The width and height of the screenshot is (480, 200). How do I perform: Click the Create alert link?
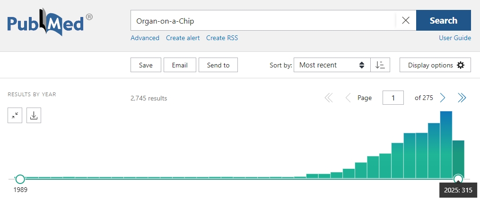pos(183,38)
